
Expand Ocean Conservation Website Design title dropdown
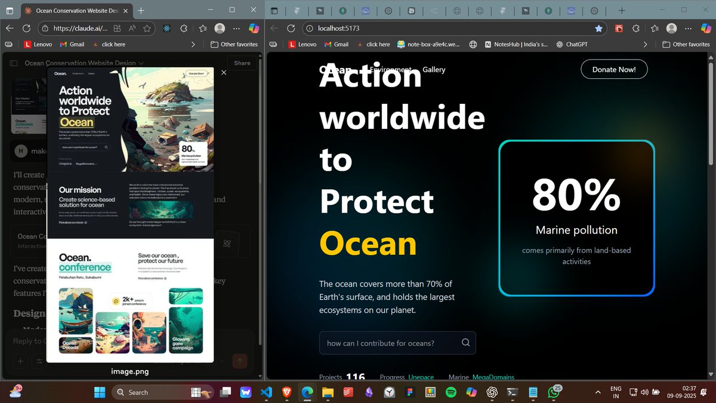click(141, 63)
